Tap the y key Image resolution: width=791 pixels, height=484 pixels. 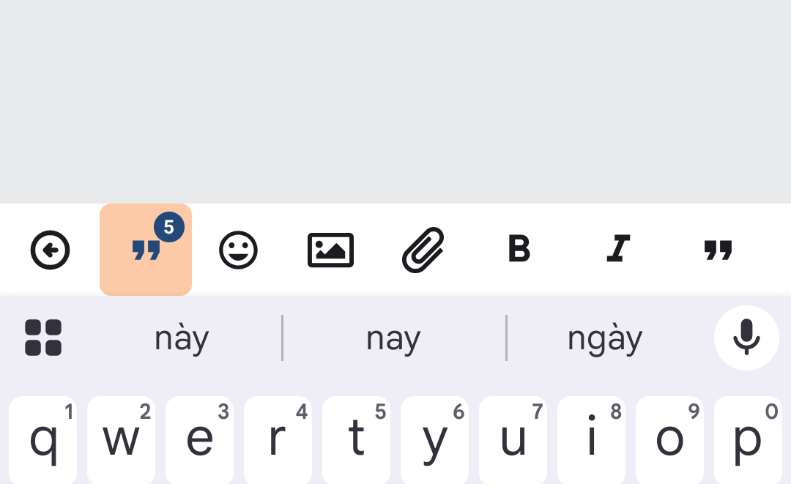click(435, 440)
